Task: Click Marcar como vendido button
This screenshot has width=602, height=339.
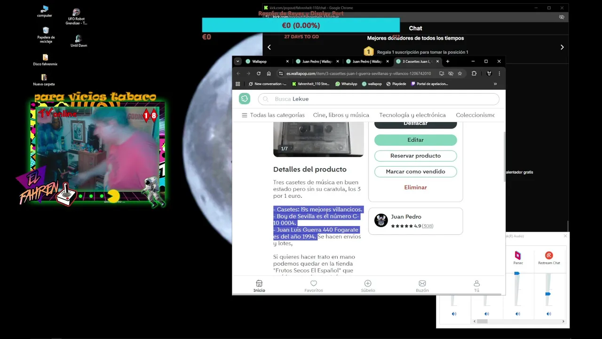Action: 415,171
